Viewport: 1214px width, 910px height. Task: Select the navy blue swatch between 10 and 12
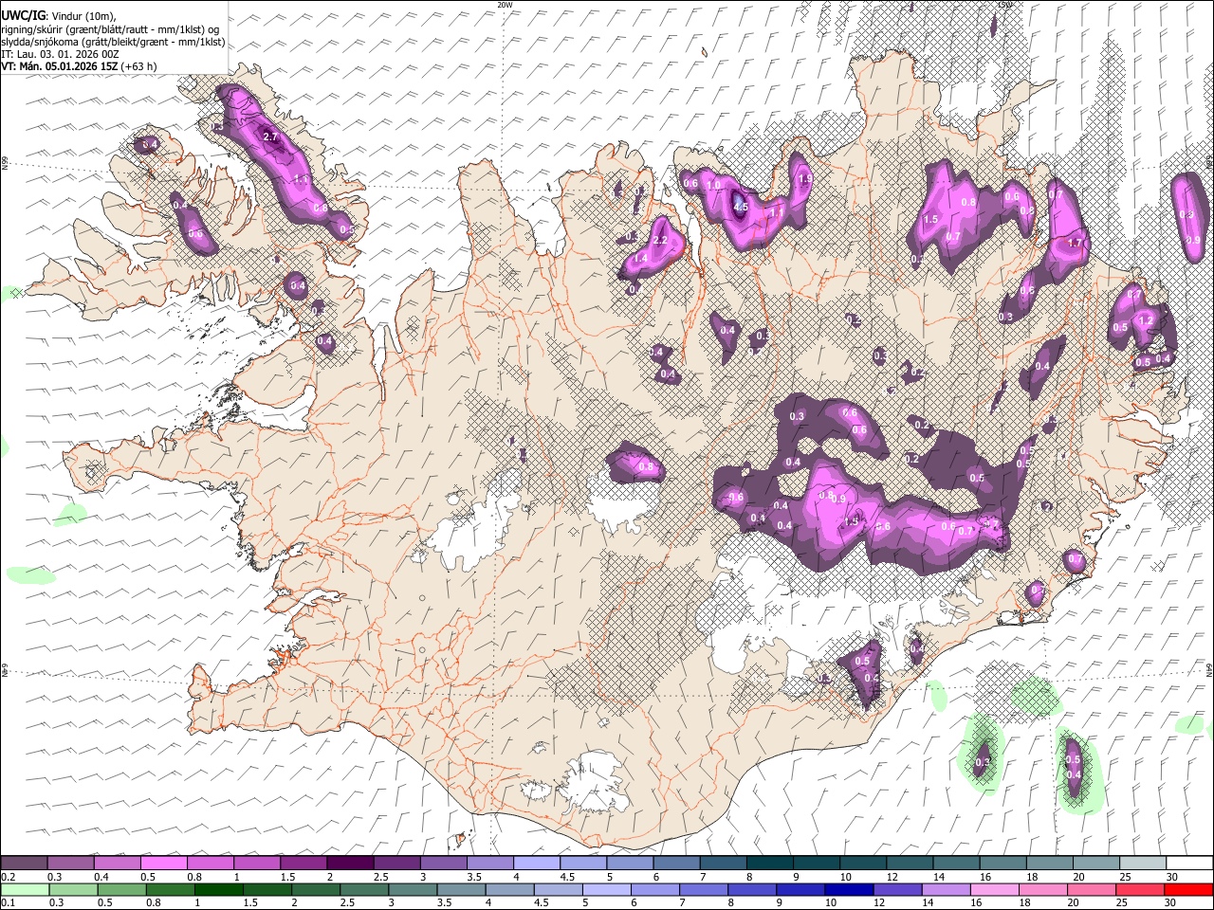click(848, 889)
